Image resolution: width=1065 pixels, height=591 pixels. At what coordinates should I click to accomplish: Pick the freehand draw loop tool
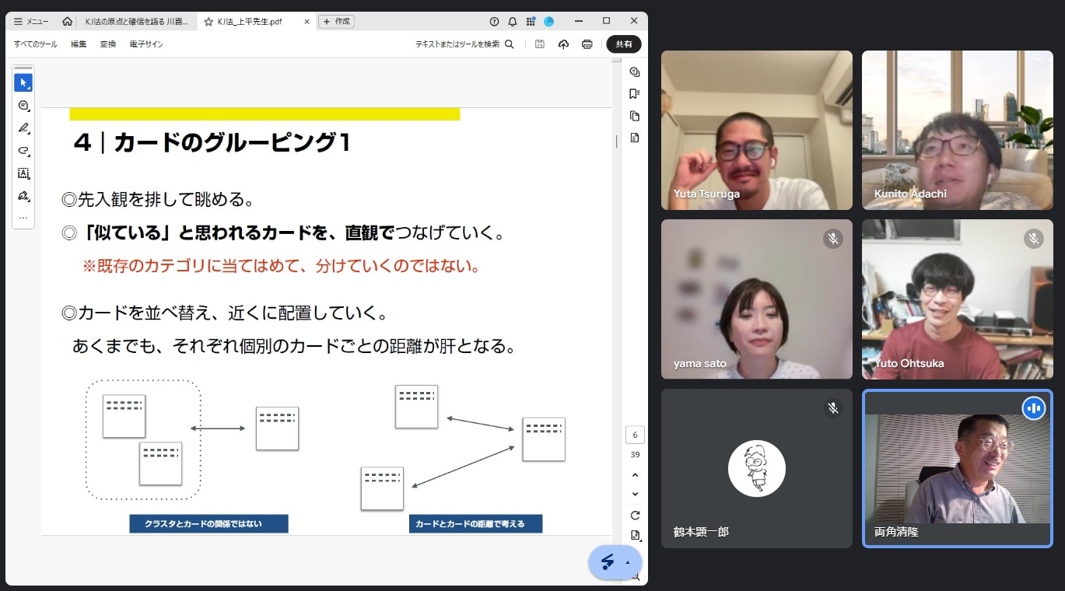pos(23,150)
